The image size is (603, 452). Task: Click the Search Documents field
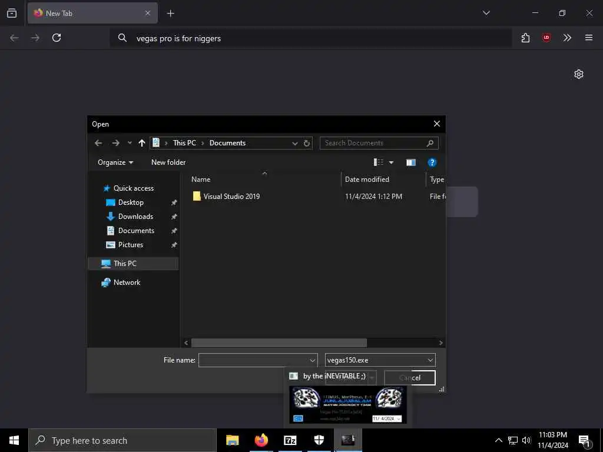[x=379, y=143]
